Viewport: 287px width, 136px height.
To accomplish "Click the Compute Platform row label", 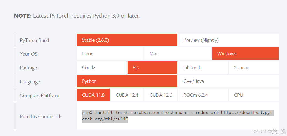I will point(40,95).
